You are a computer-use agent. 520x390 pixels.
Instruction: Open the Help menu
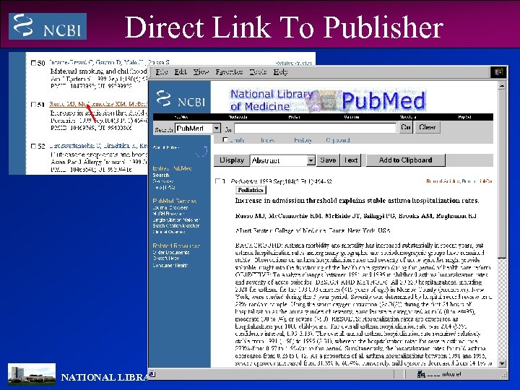[x=280, y=71]
